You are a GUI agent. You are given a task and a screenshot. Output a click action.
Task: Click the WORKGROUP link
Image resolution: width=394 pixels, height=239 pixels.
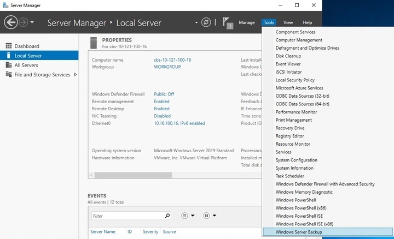[167, 67]
